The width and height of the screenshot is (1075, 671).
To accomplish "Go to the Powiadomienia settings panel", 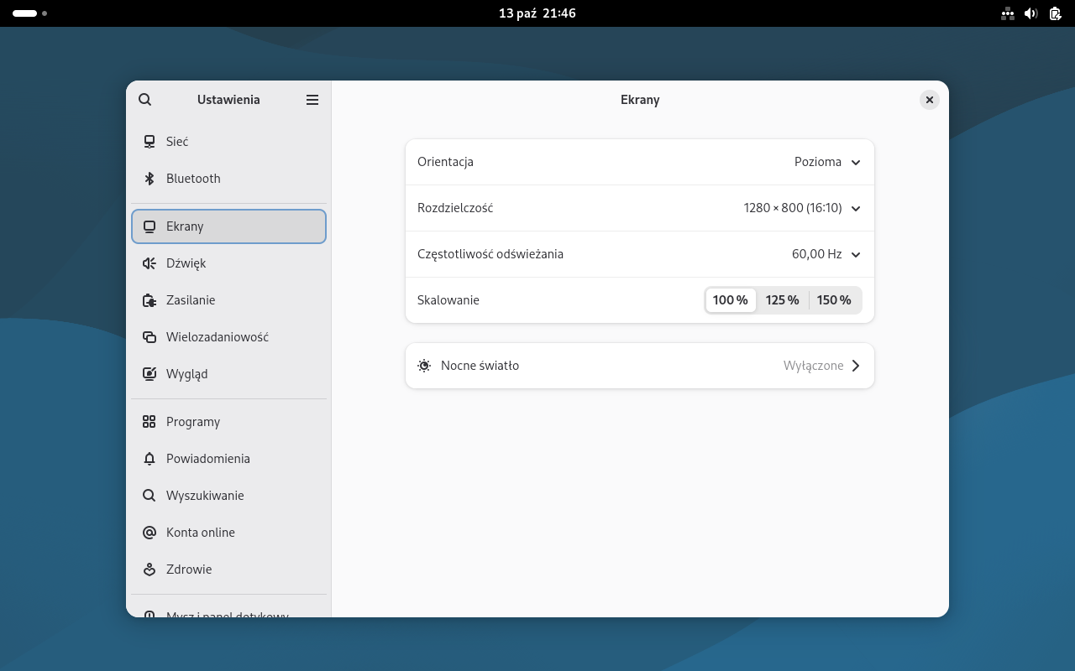I will click(x=228, y=459).
